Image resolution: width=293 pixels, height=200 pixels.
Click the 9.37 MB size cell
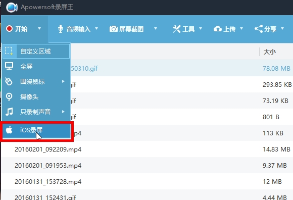pos(275,165)
